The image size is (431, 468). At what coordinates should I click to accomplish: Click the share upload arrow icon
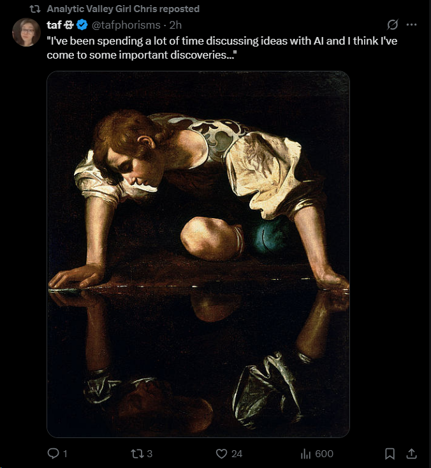(x=411, y=453)
